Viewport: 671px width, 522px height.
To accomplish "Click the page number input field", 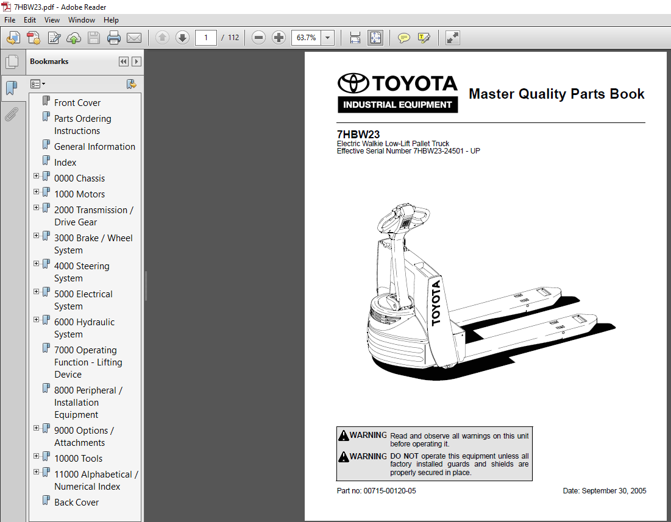I will pos(206,38).
